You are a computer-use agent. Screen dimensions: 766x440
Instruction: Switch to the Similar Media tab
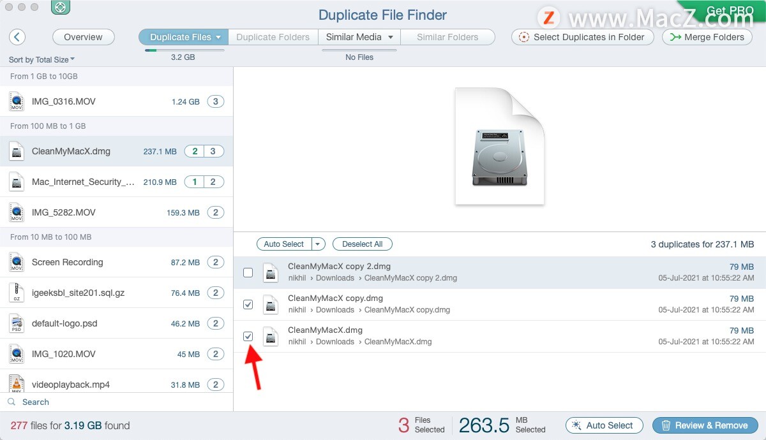click(359, 37)
